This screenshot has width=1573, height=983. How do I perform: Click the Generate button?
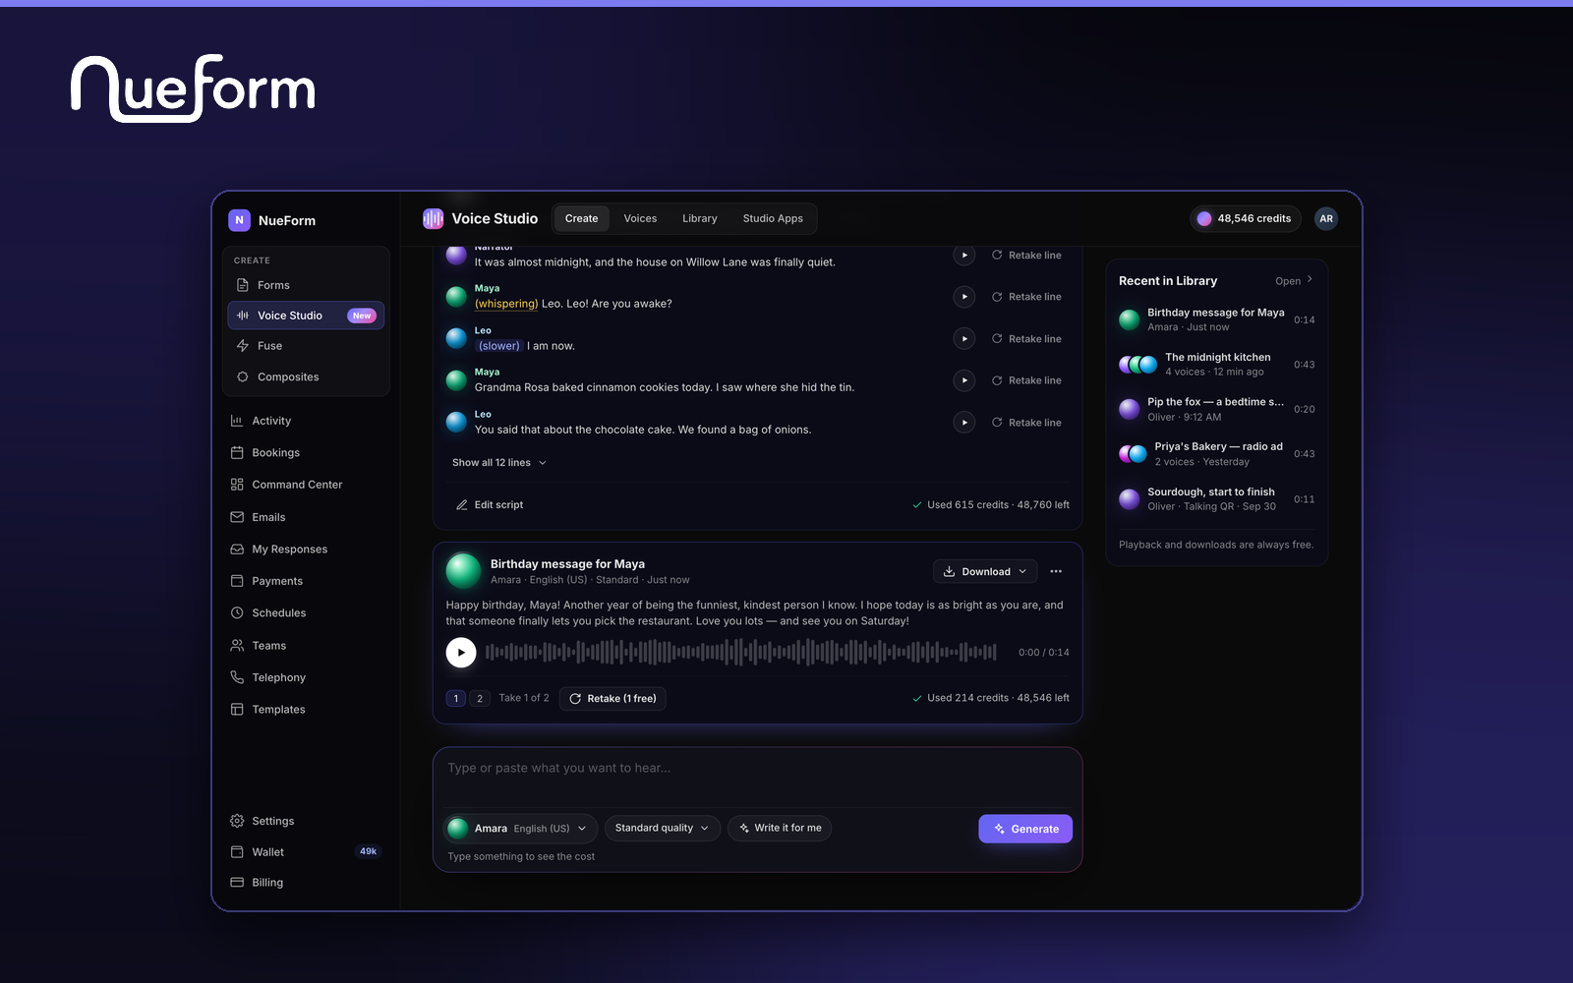[1025, 829]
